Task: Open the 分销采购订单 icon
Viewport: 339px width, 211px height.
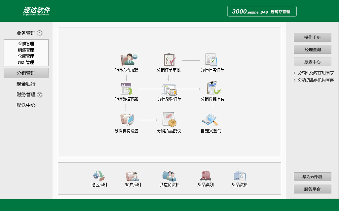Action: pos(169,89)
